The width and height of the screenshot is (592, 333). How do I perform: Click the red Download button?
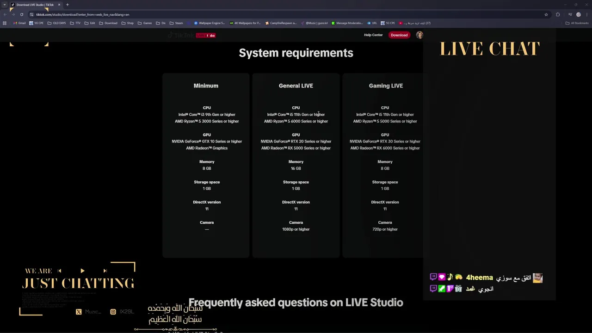(x=399, y=35)
